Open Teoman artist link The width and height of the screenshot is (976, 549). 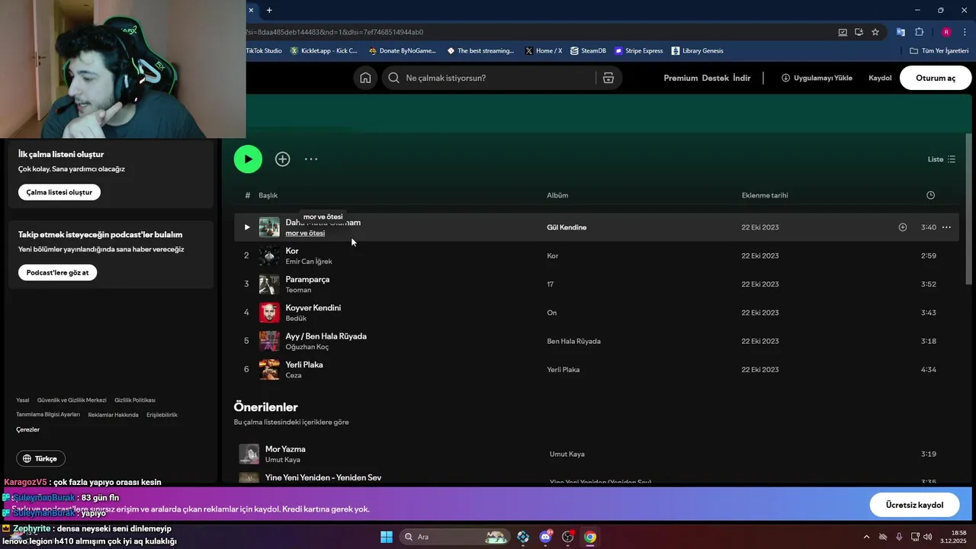point(298,290)
